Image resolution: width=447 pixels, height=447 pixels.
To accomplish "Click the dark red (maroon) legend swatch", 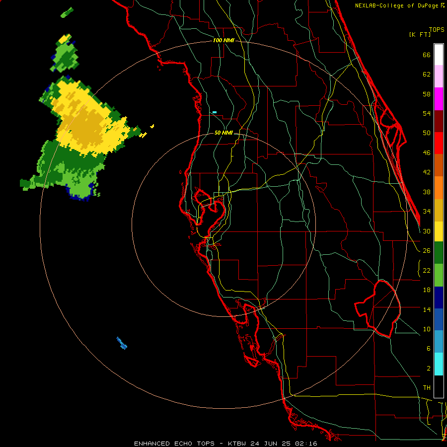I will [439, 122].
